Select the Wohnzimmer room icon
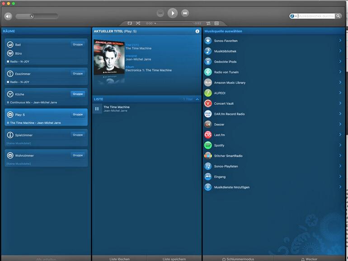 tap(10, 155)
